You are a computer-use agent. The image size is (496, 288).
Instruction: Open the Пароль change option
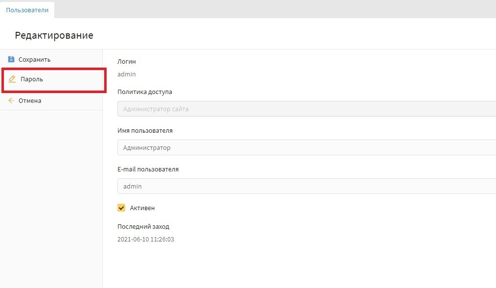pos(32,79)
